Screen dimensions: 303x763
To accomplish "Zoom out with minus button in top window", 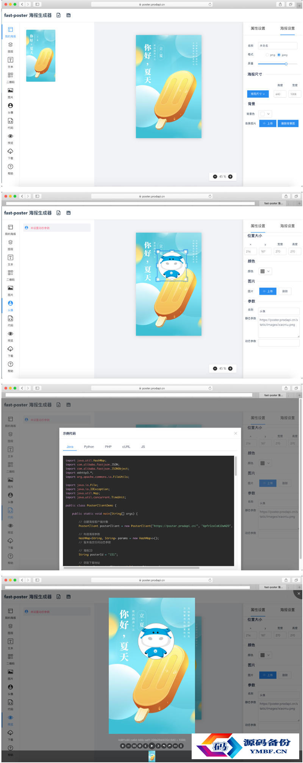I will 215,177.
